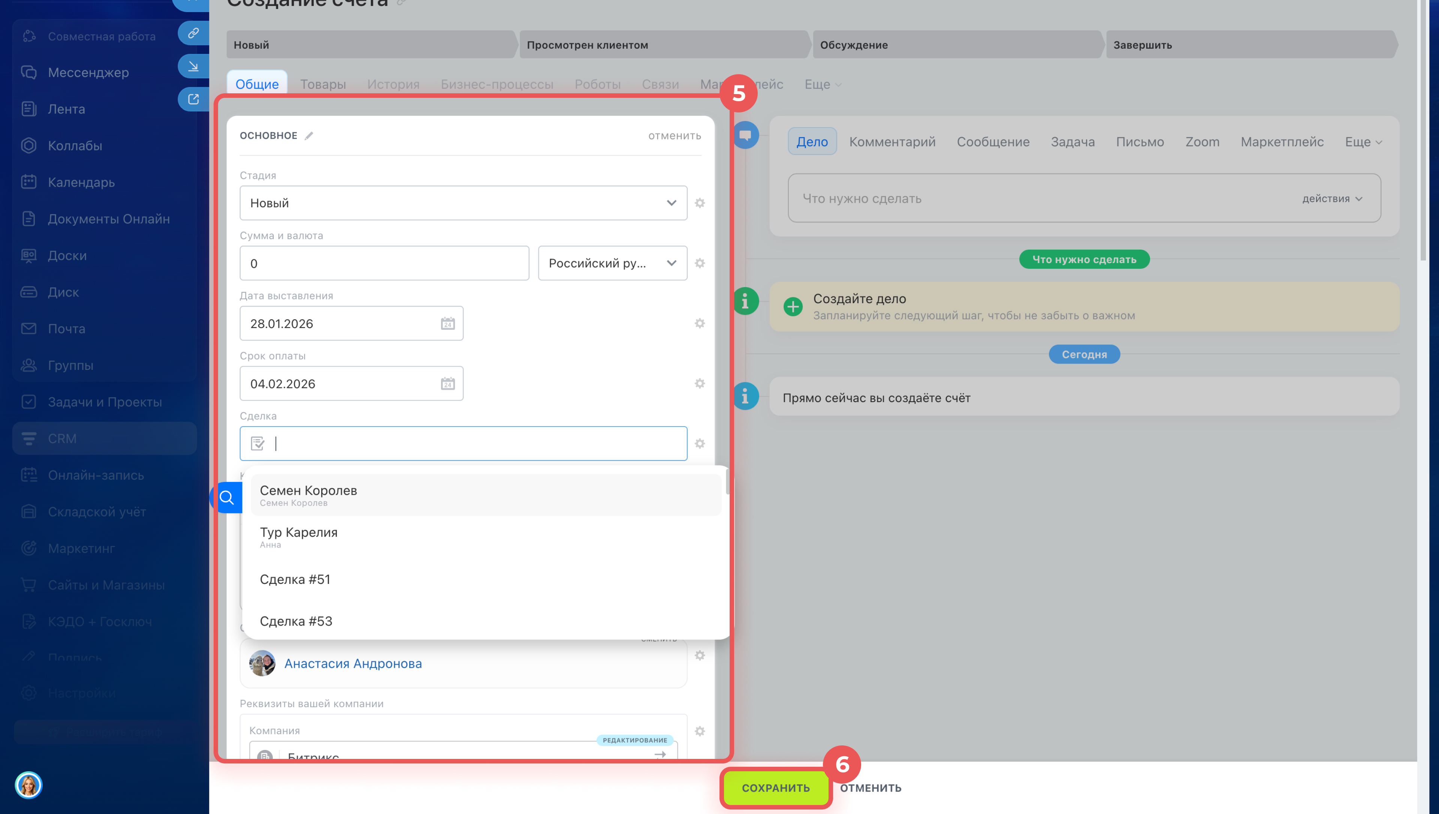Click the green СОХРАНИТЬ button
1439x814 pixels.
(x=775, y=788)
